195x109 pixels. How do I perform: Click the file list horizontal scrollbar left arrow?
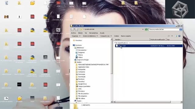click(x=115, y=102)
